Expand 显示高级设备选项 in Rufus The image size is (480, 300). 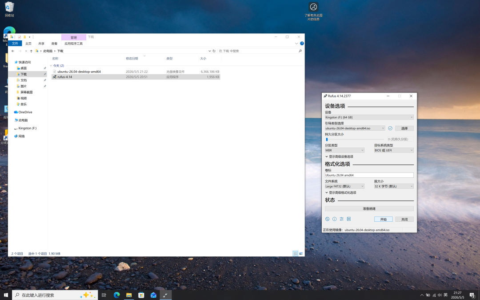tap(339, 156)
